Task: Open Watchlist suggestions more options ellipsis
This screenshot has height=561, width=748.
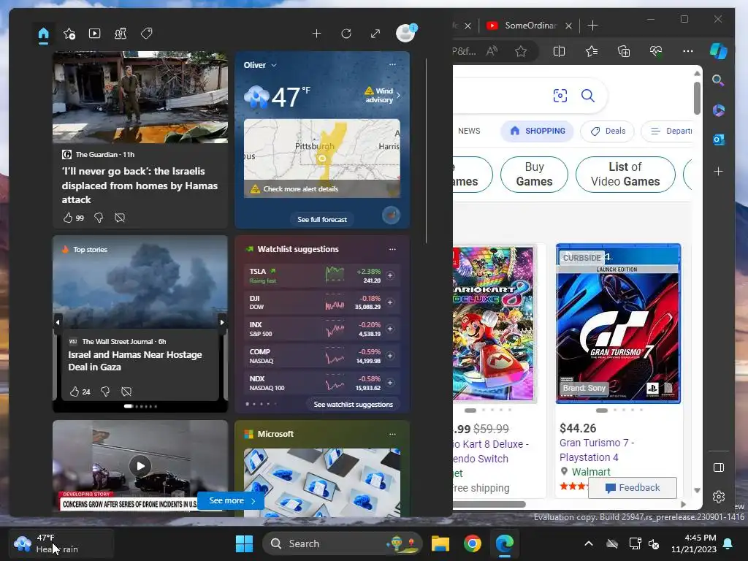Action: click(x=392, y=249)
